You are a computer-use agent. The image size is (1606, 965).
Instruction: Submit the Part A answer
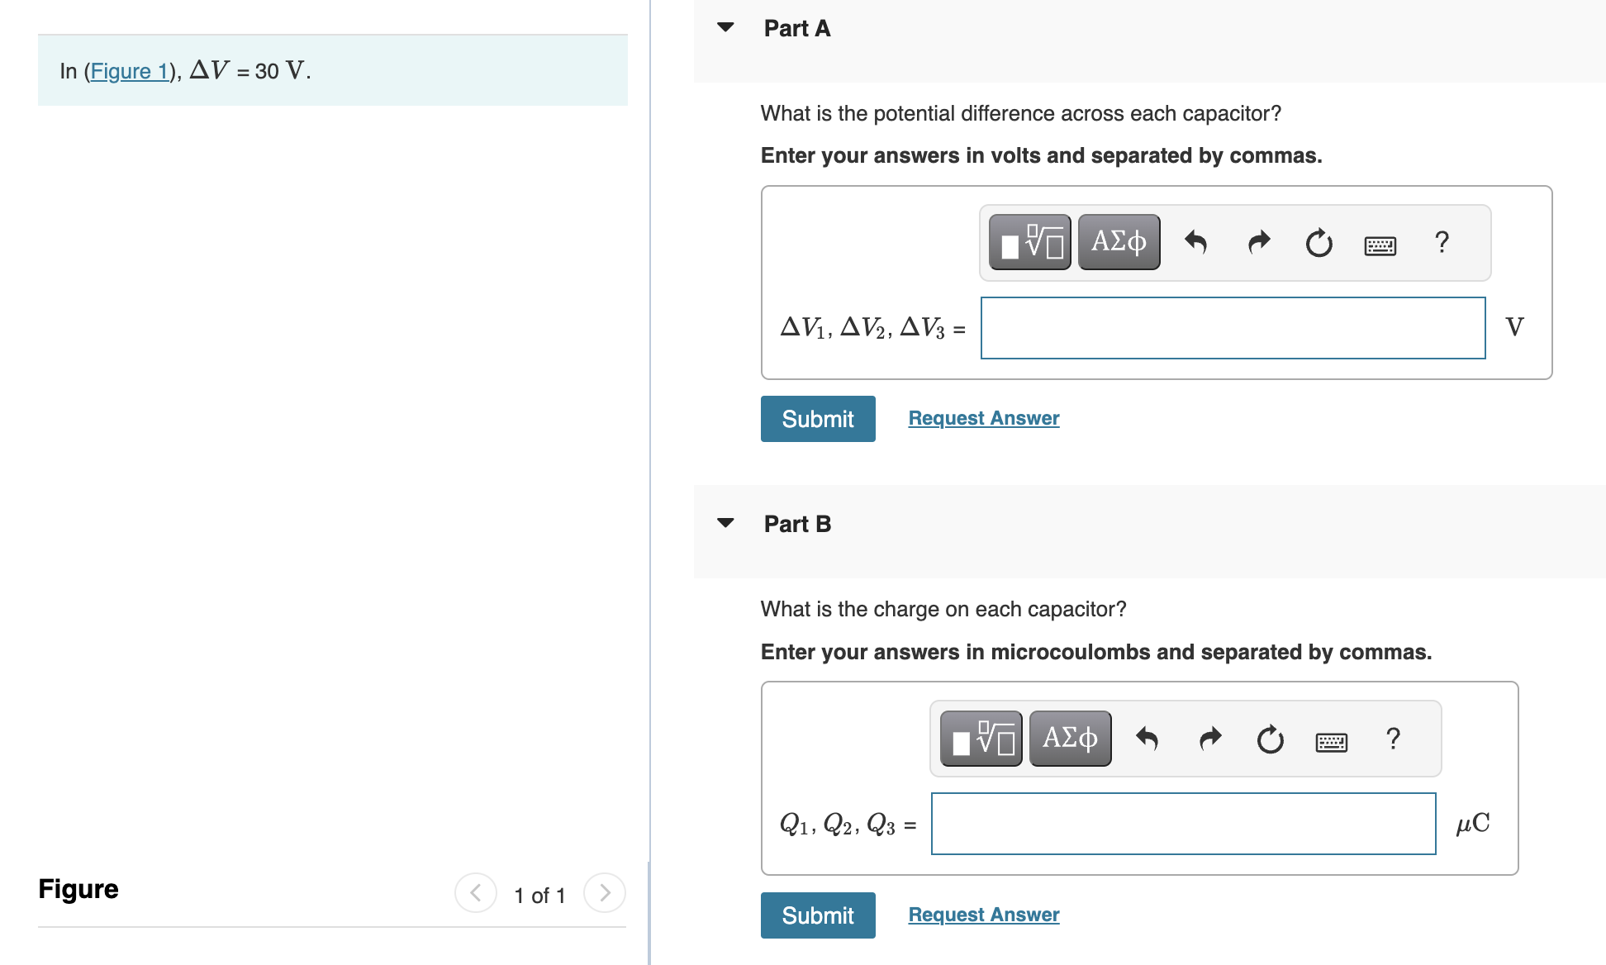click(817, 419)
